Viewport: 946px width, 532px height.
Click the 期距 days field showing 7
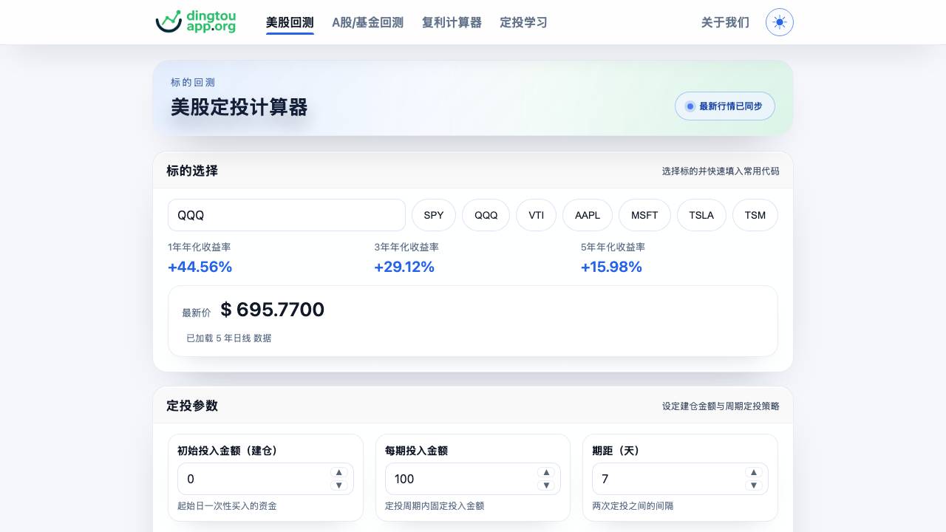(680, 479)
